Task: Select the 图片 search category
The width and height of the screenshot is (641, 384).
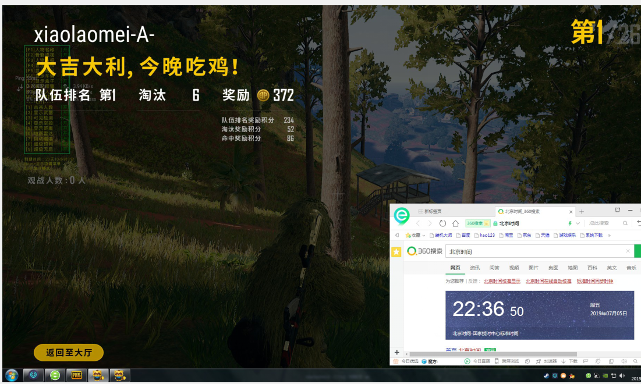Action: tap(533, 268)
